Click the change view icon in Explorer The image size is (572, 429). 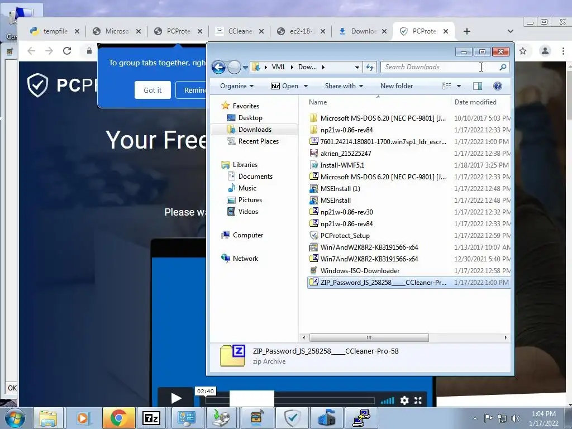446,86
